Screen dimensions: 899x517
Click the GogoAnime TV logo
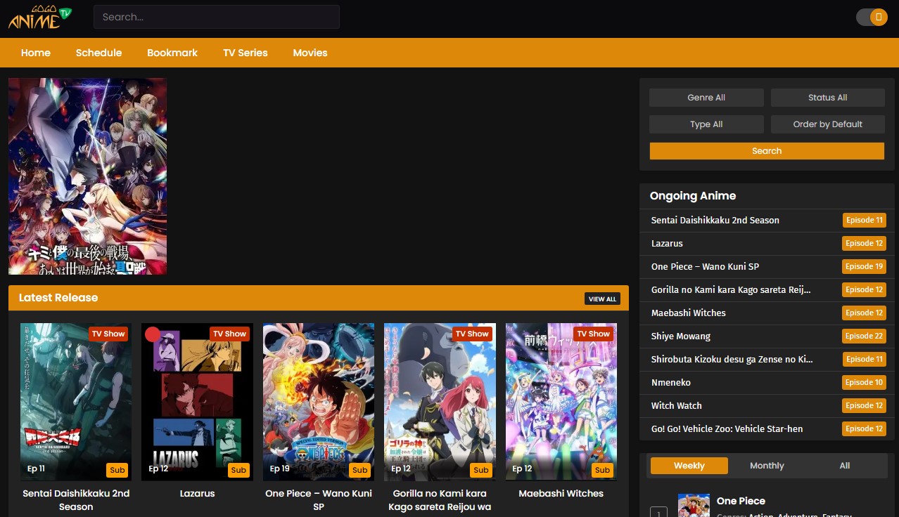(41, 18)
